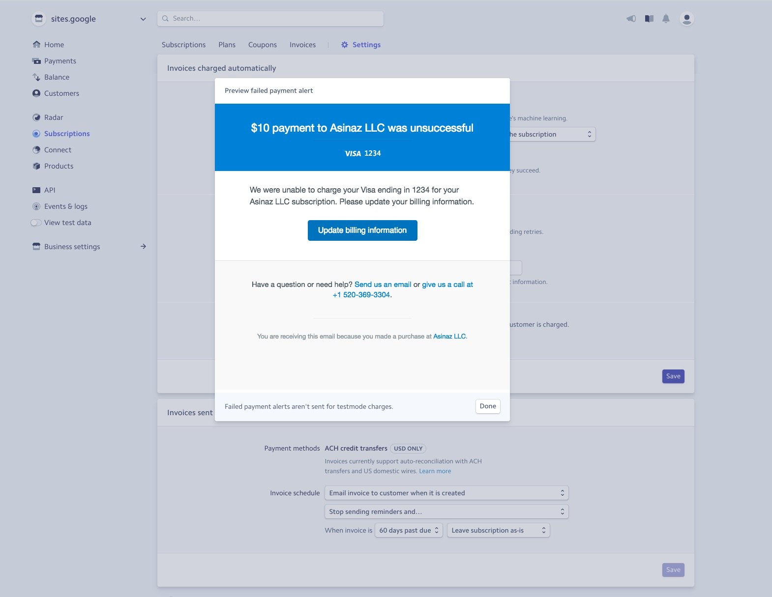
Task: Open the Customers sidebar item
Action: 61,93
